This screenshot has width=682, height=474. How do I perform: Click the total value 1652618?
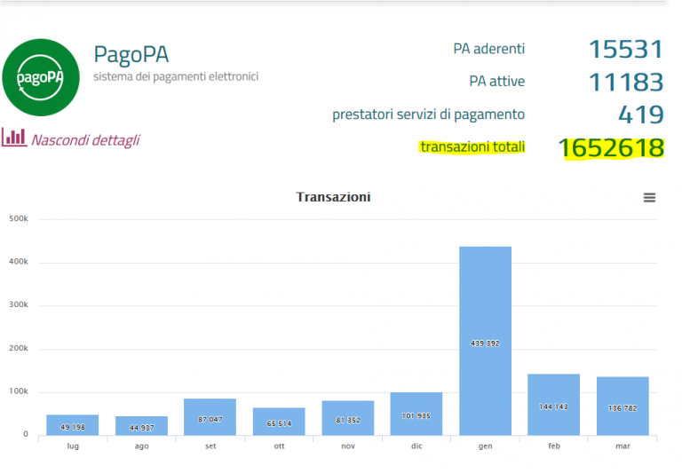tap(611, 148)
